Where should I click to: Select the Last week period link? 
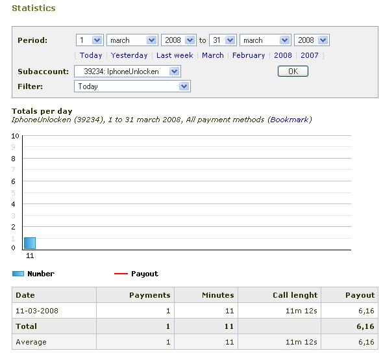tap(175, 55)
